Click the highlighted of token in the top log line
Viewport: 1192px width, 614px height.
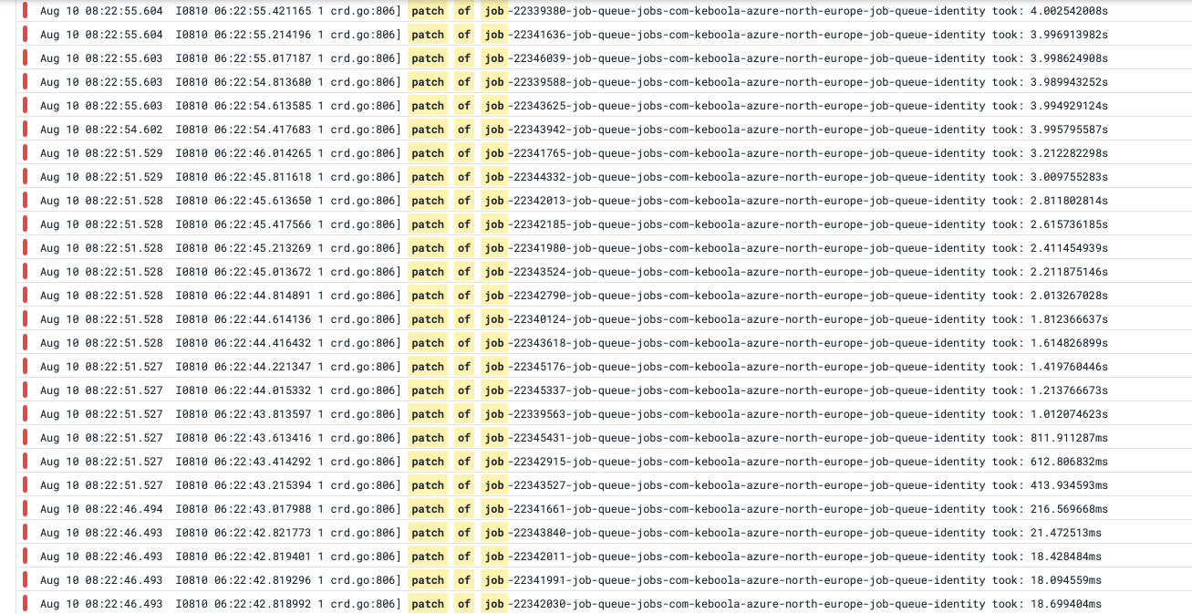[463, 11]
